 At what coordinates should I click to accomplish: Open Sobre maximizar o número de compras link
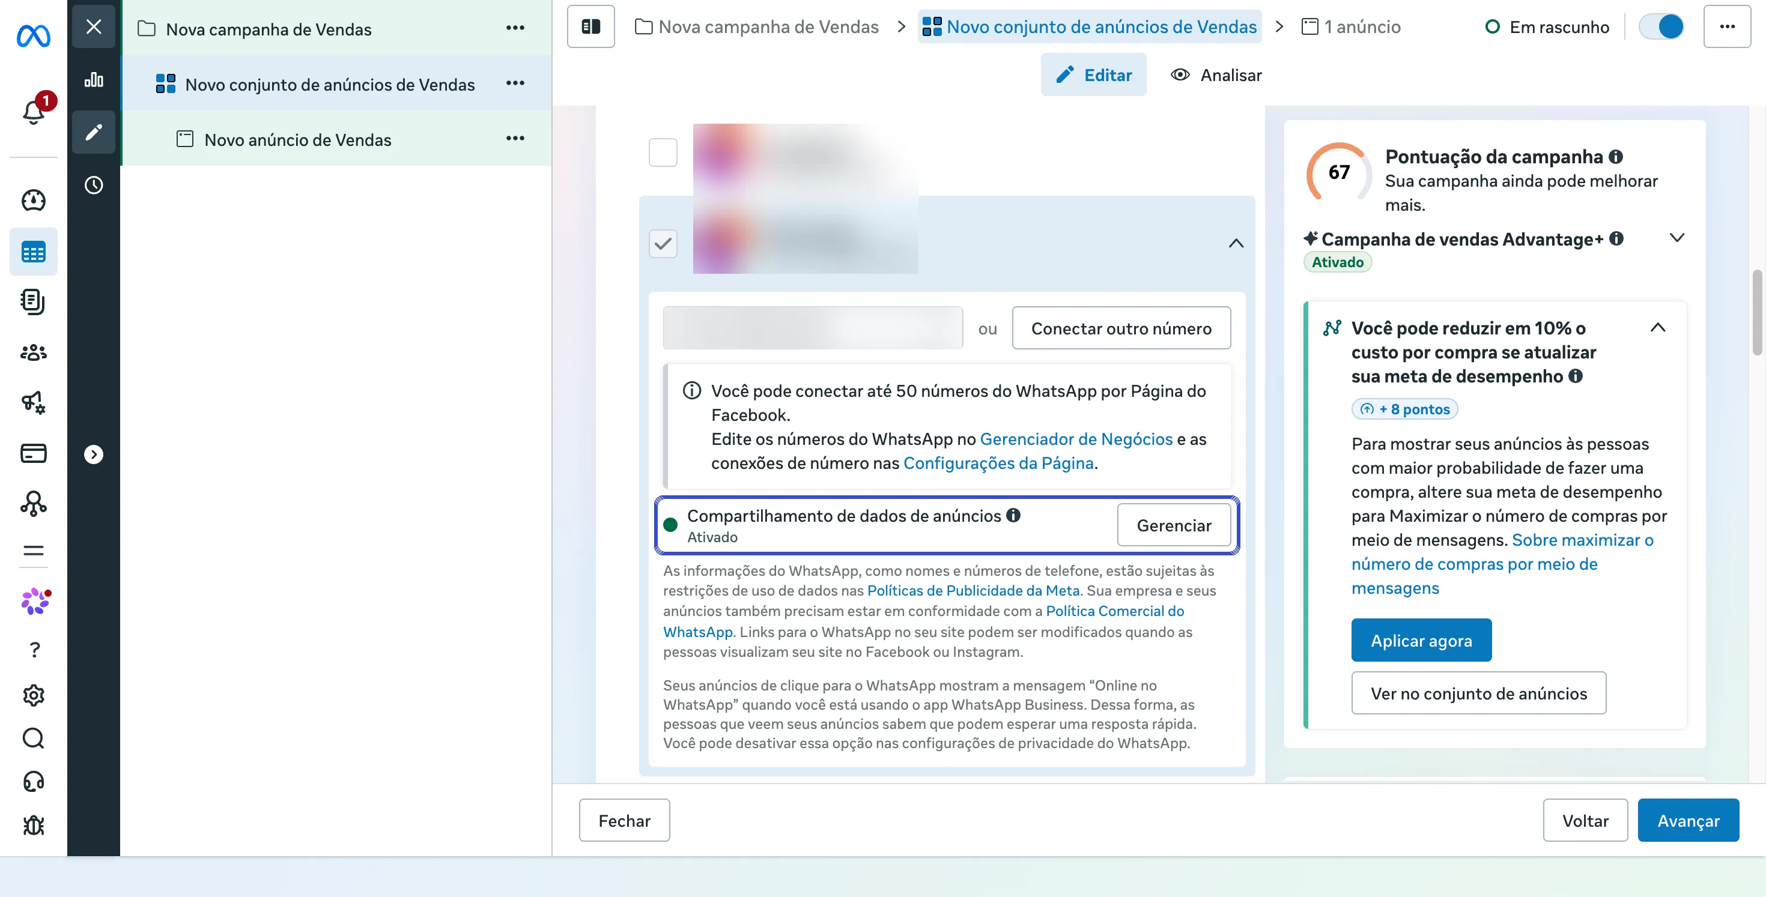(x=1502, y=564)
